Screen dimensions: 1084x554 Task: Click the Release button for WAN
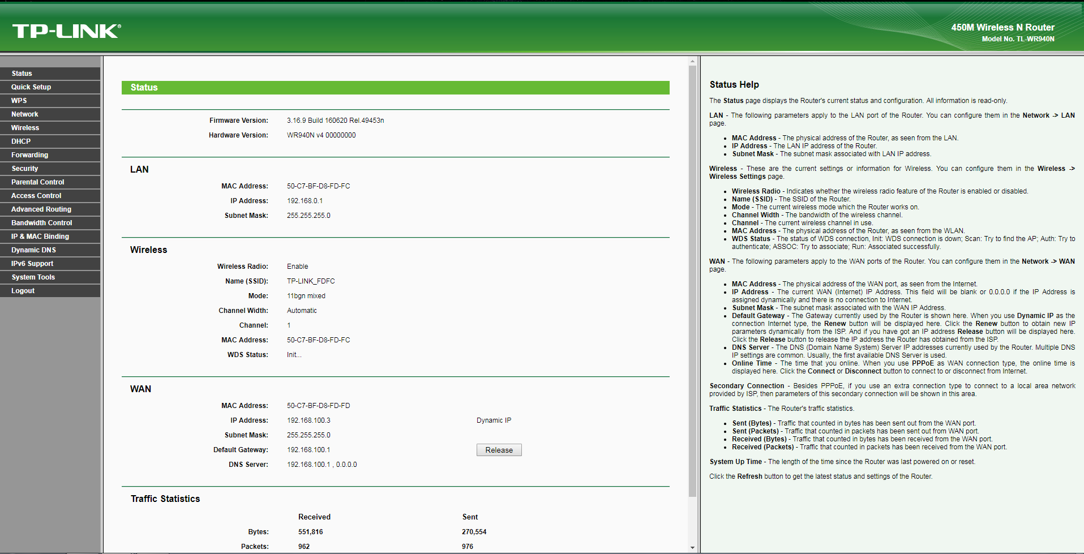coord(499,450)
